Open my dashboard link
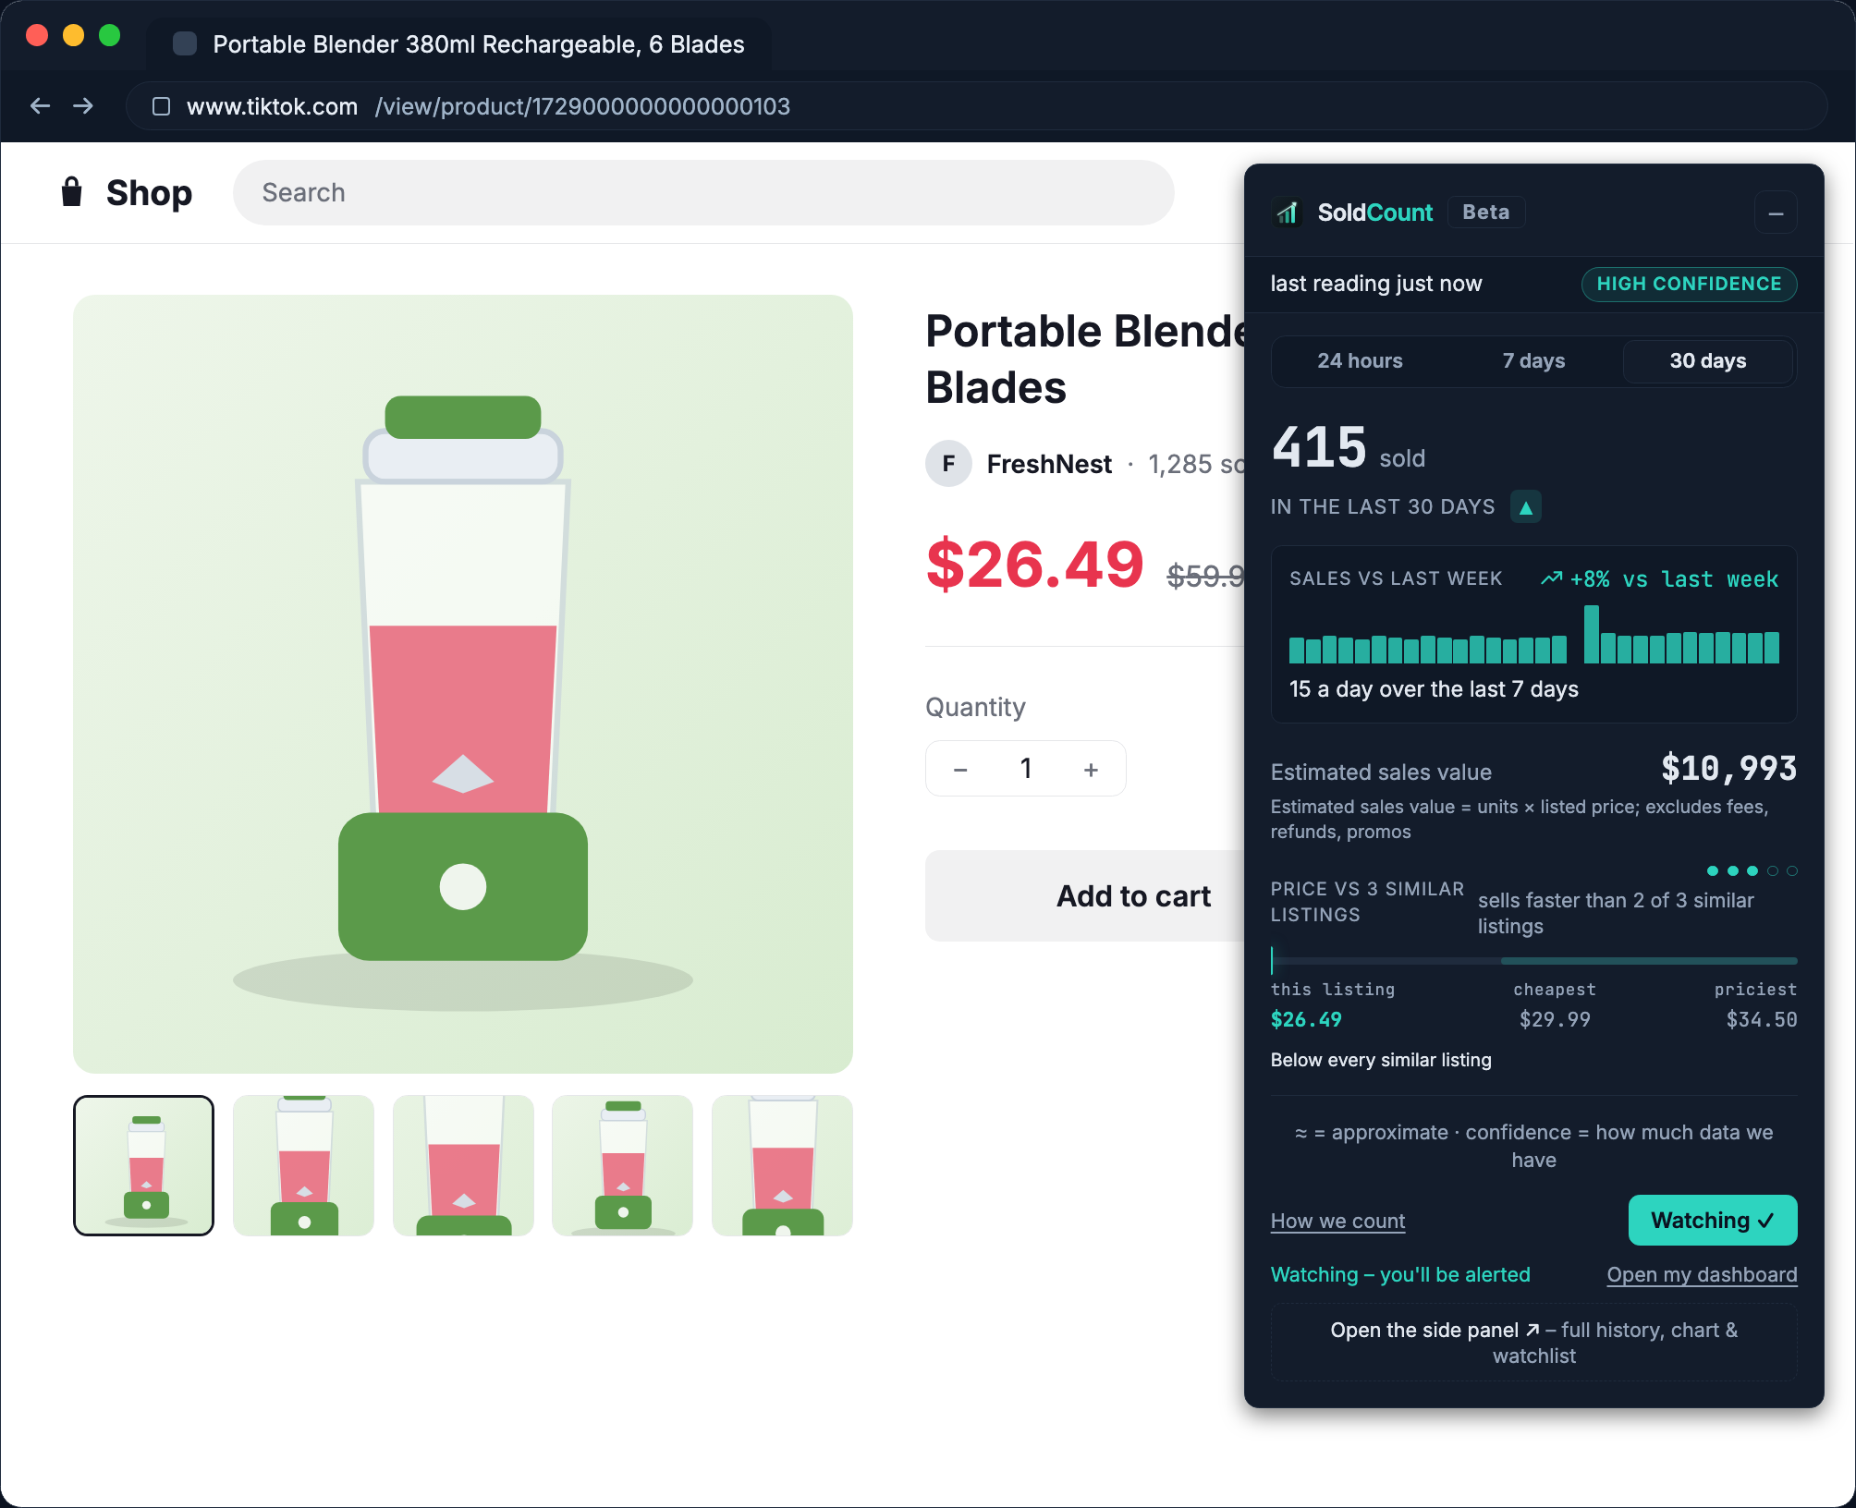 tap(1702, 1275)
